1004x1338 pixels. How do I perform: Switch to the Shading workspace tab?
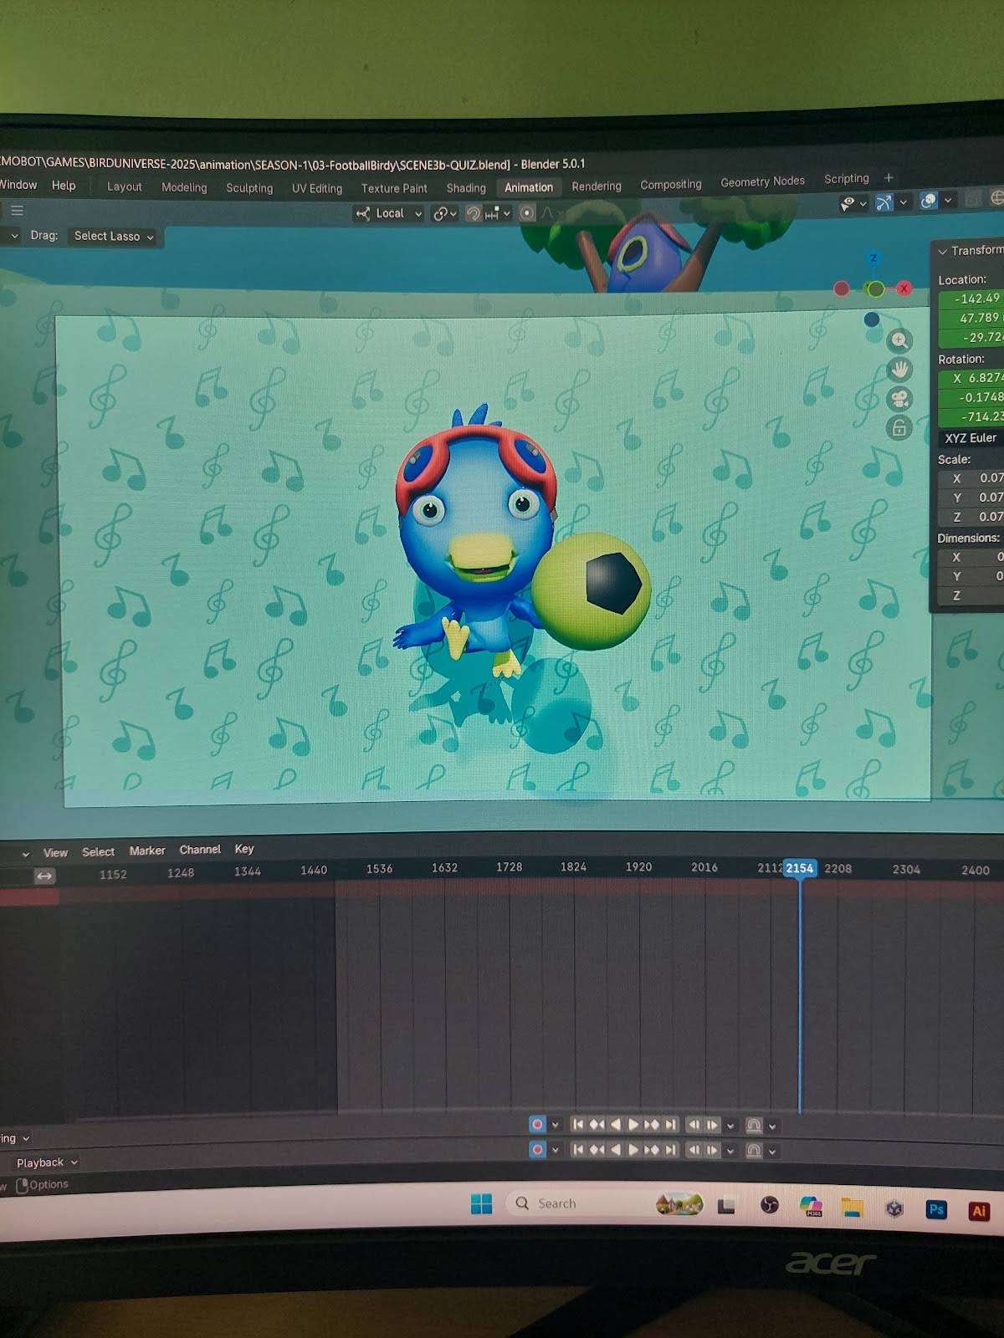click(x=466, y=188)
